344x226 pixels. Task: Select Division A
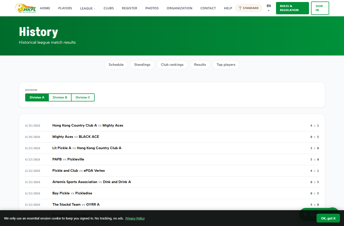37,97
